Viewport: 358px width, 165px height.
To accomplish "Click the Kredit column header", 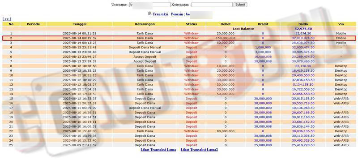I will tap(263, 24).
